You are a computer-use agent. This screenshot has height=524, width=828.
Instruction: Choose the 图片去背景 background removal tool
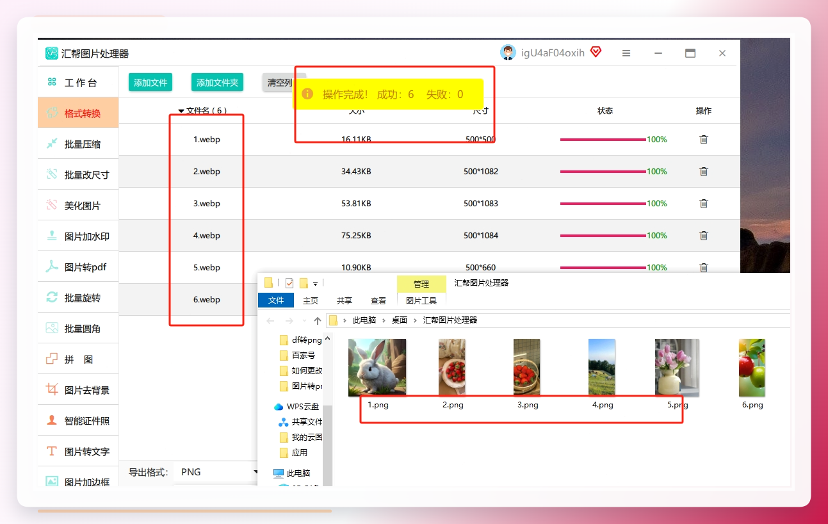(78, 390)
